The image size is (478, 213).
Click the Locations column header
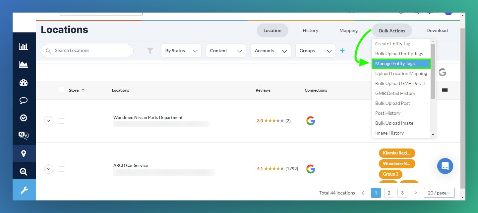point(120,90)
